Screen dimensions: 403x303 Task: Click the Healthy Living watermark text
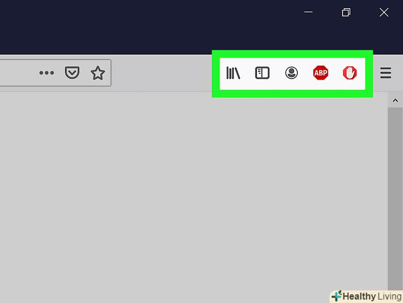point(372,296)
